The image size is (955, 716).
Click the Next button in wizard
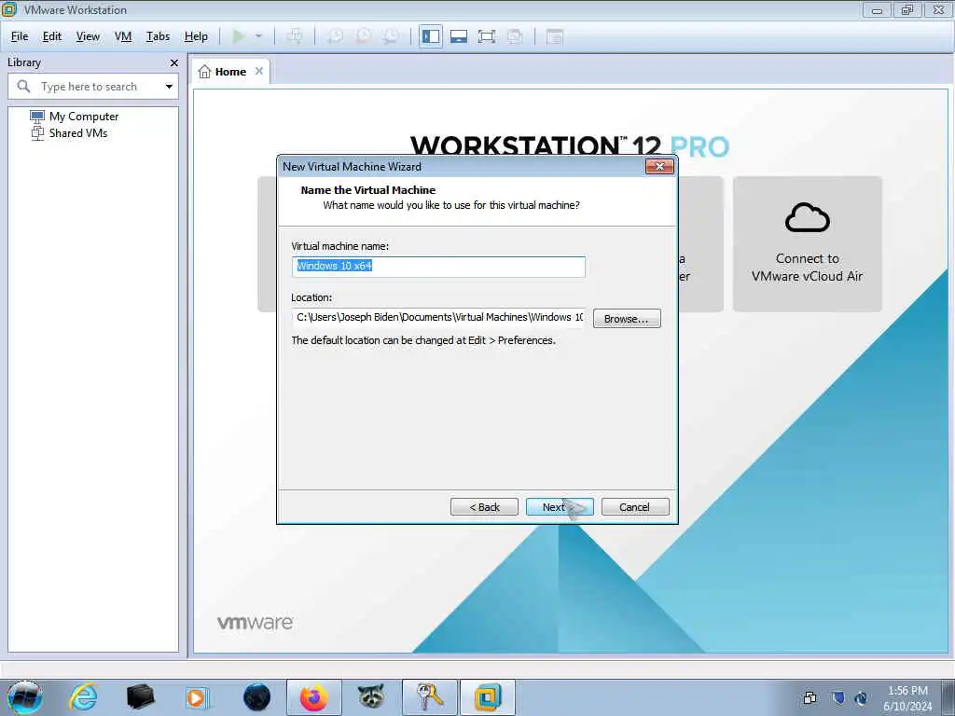[x=560, y=506]
